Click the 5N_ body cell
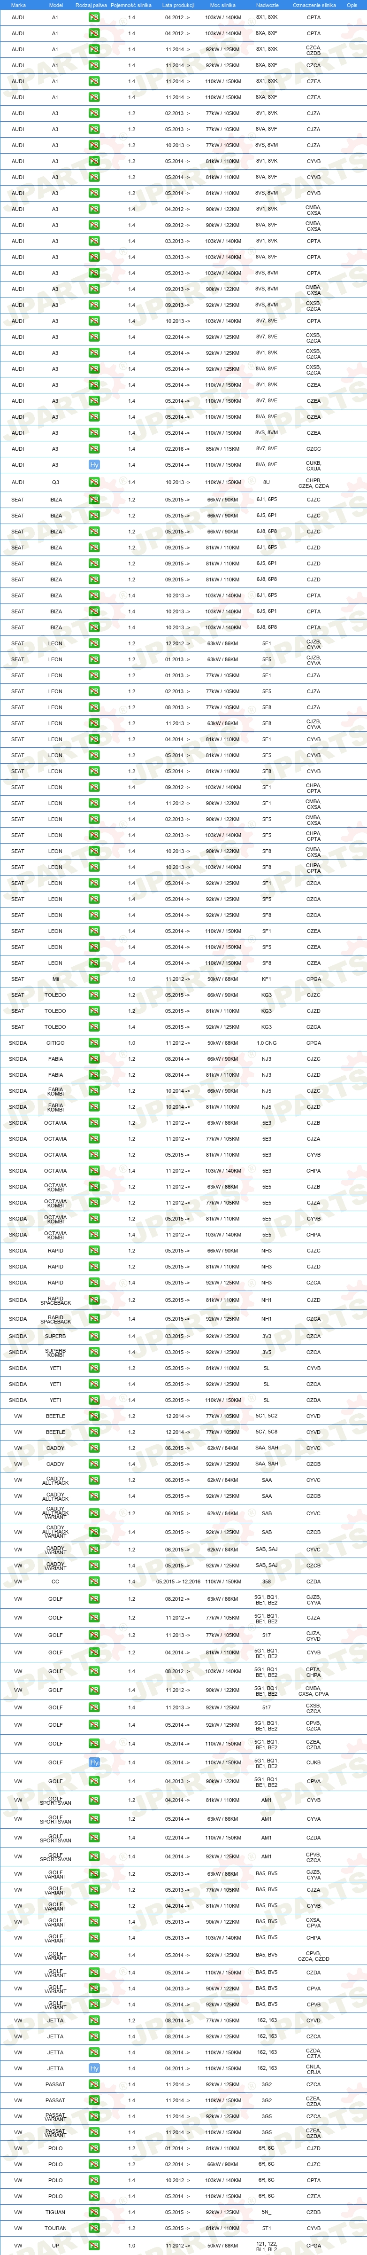Image resolution: width=367 pixels, height=2255 pixels. tap(267, 2211)
